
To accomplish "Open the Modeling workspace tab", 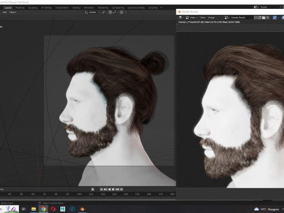I will coord(20,8).
